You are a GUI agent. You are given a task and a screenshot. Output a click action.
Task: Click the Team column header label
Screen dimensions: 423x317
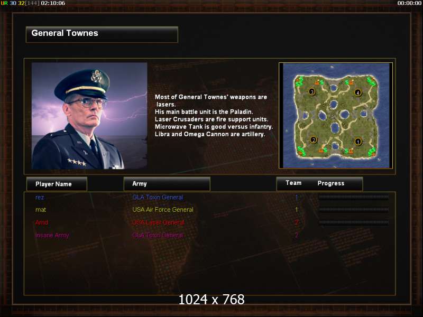pos(293,183)
